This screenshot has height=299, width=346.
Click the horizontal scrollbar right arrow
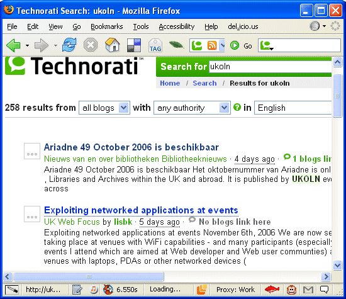326,276
